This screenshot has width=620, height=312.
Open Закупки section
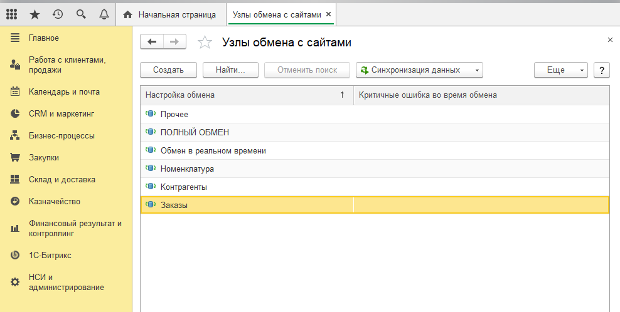click(44, 158)
